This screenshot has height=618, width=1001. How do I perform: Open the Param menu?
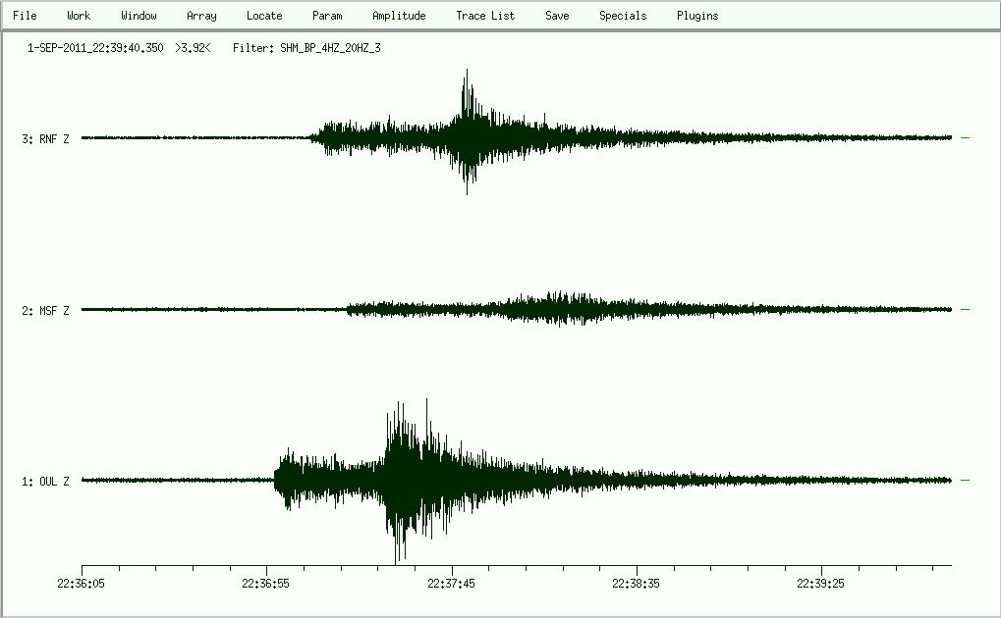pyautogui.click(x=327, y=16)
